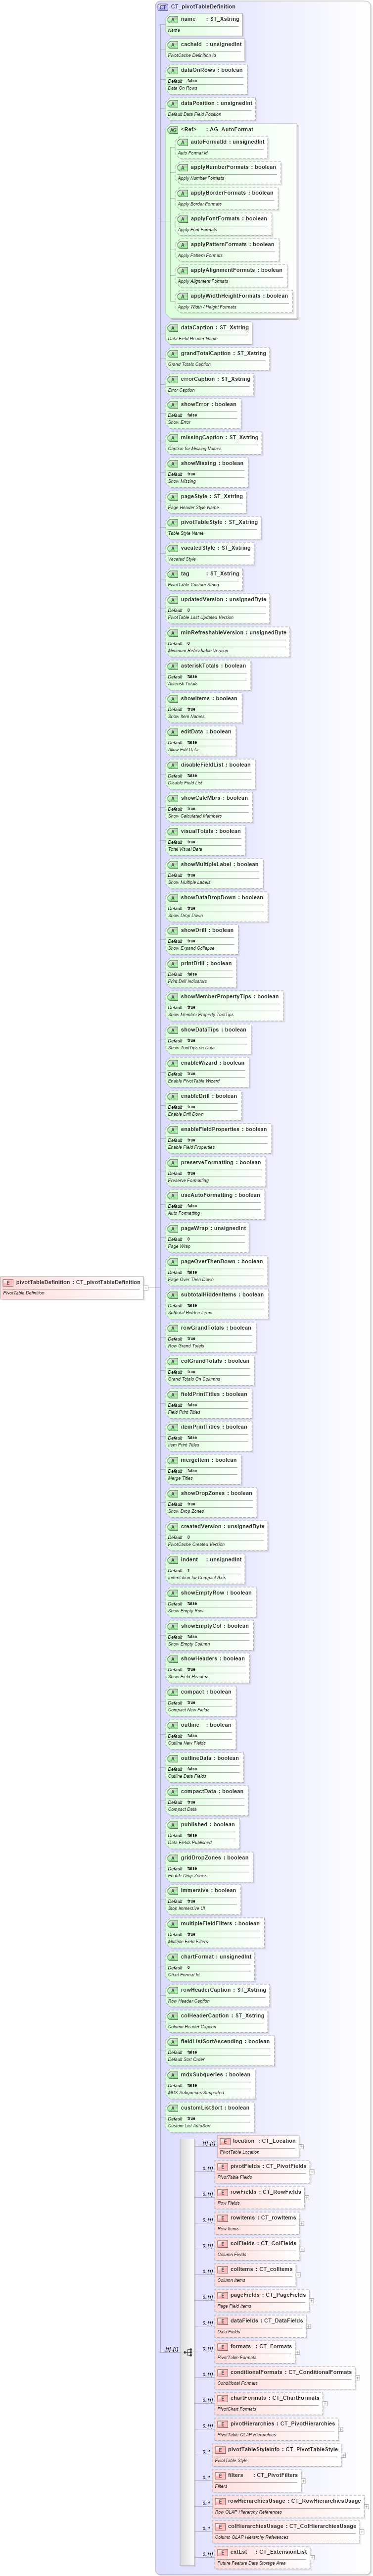This screenshot has height=2576, width=373.
Task: Click the CT icon beside CT_pivotTableDefinition header
Action: (163, 6)
